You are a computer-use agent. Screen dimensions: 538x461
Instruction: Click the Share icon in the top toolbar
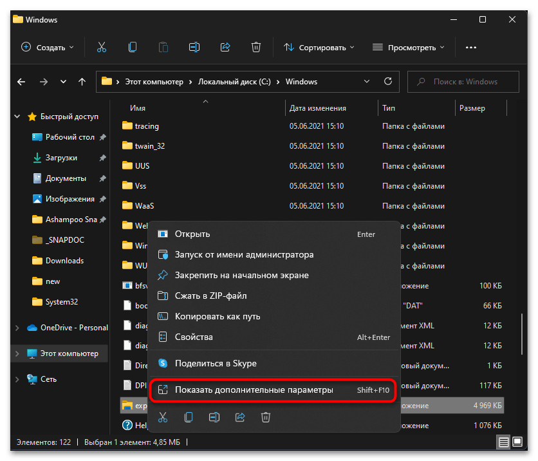coord(225,47)
